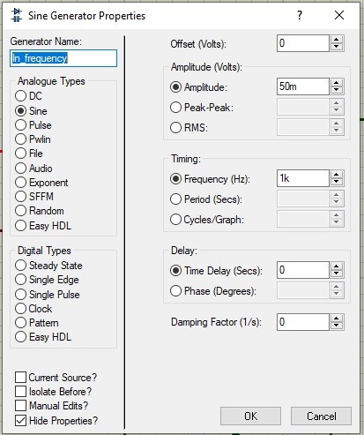Image resolution: width=364 pixels, height=435 pixels.
Task: Click the Cancel button
Action: [x=321, y=416]
